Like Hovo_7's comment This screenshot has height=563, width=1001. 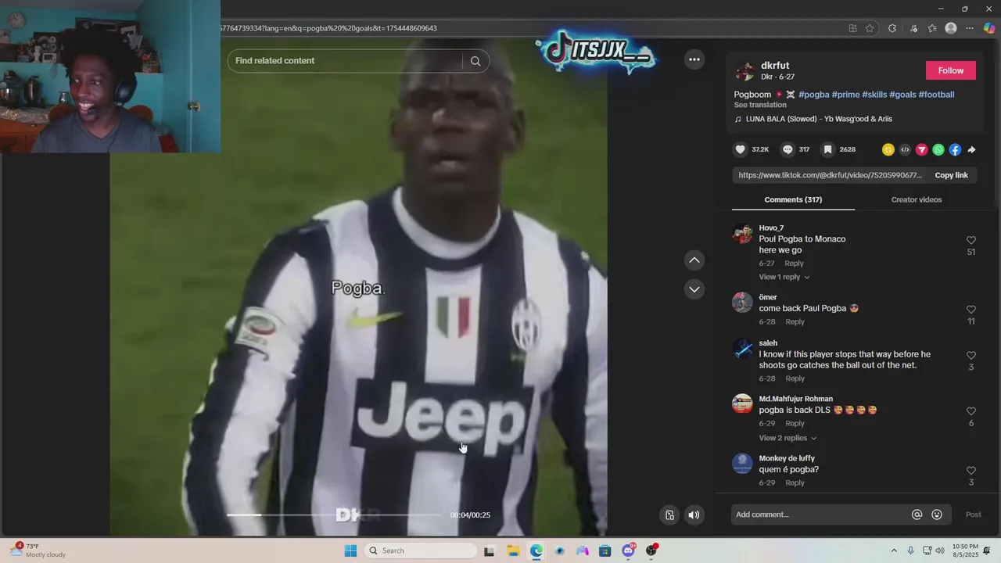tap(971, 240)
